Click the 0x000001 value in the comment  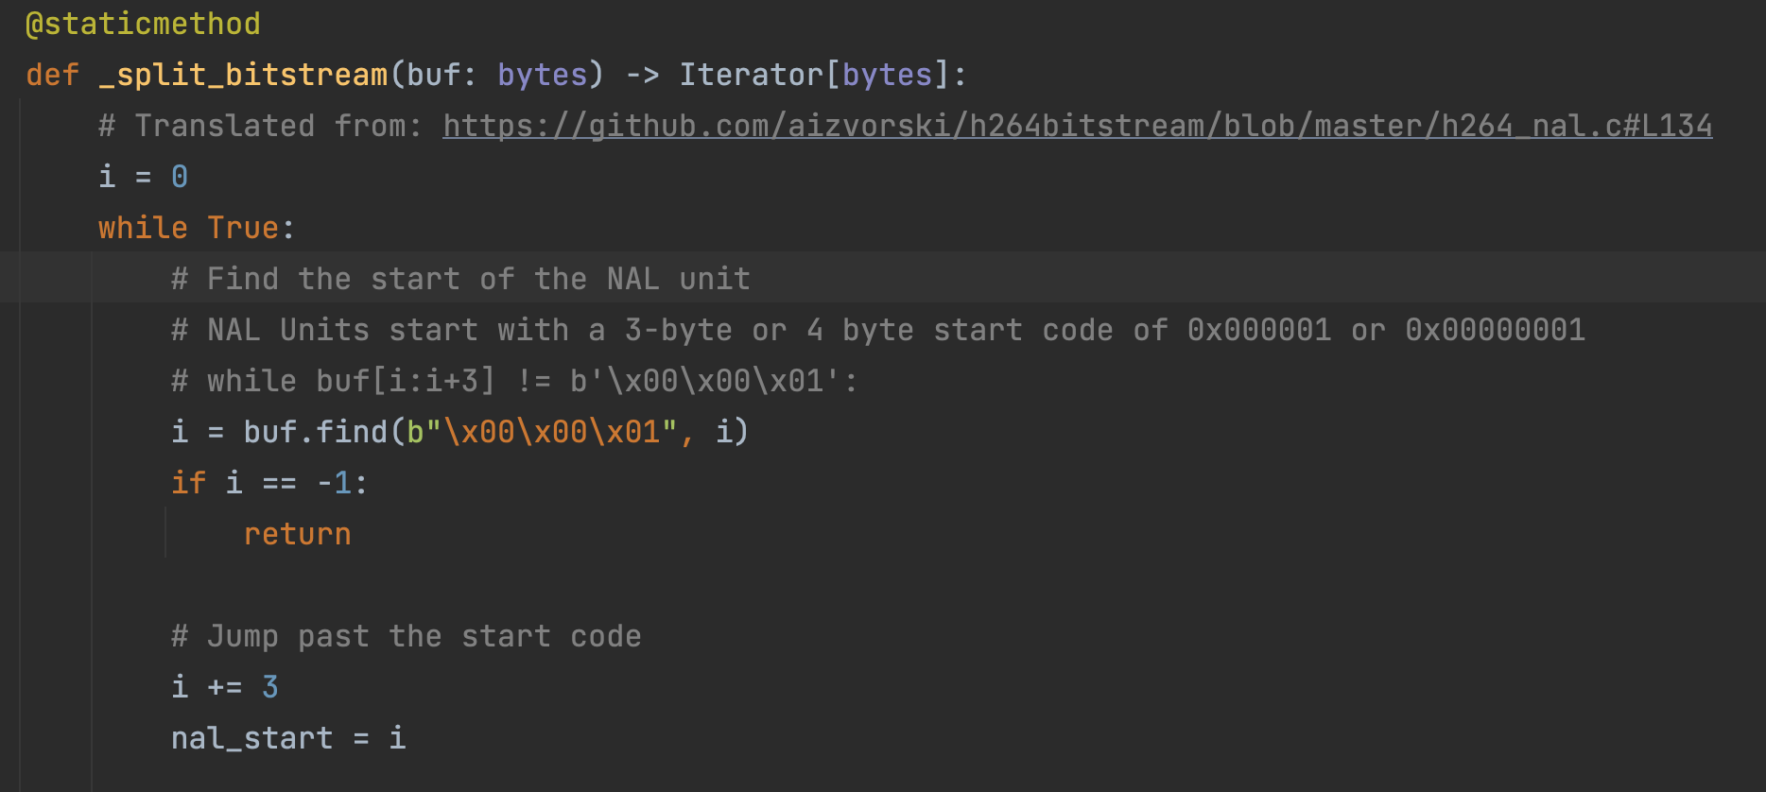1258,330
